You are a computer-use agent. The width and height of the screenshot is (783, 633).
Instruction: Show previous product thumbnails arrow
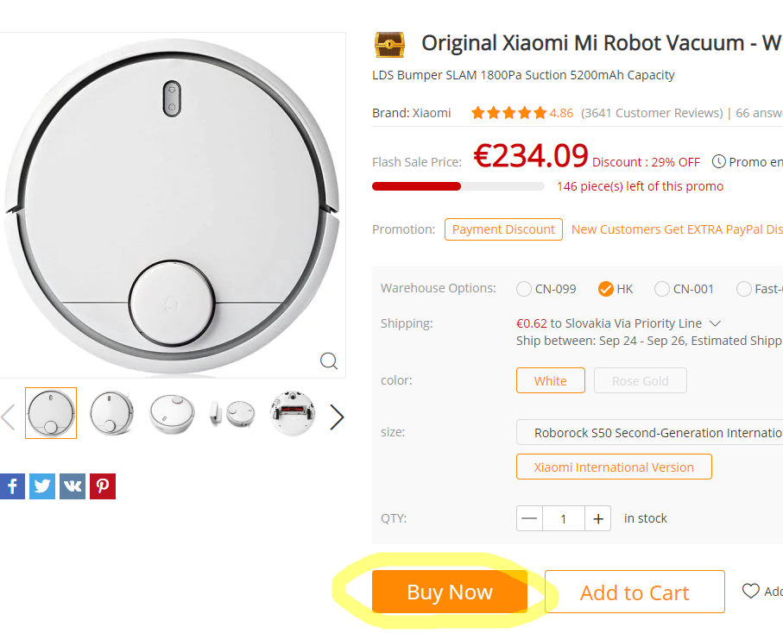pyautogui.click(x=8, y=417)
